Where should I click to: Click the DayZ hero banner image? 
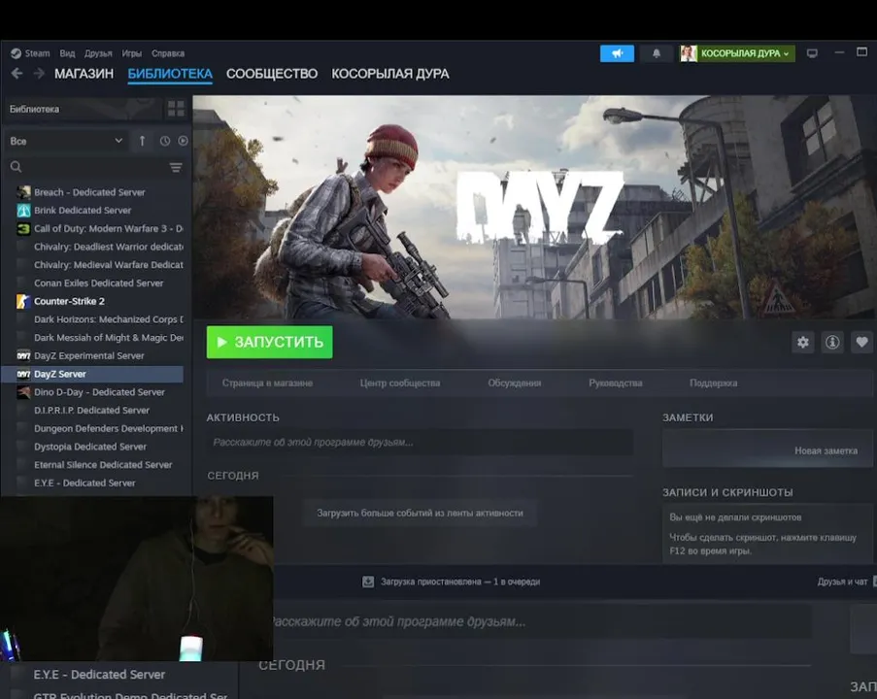(x=535, y=207)
